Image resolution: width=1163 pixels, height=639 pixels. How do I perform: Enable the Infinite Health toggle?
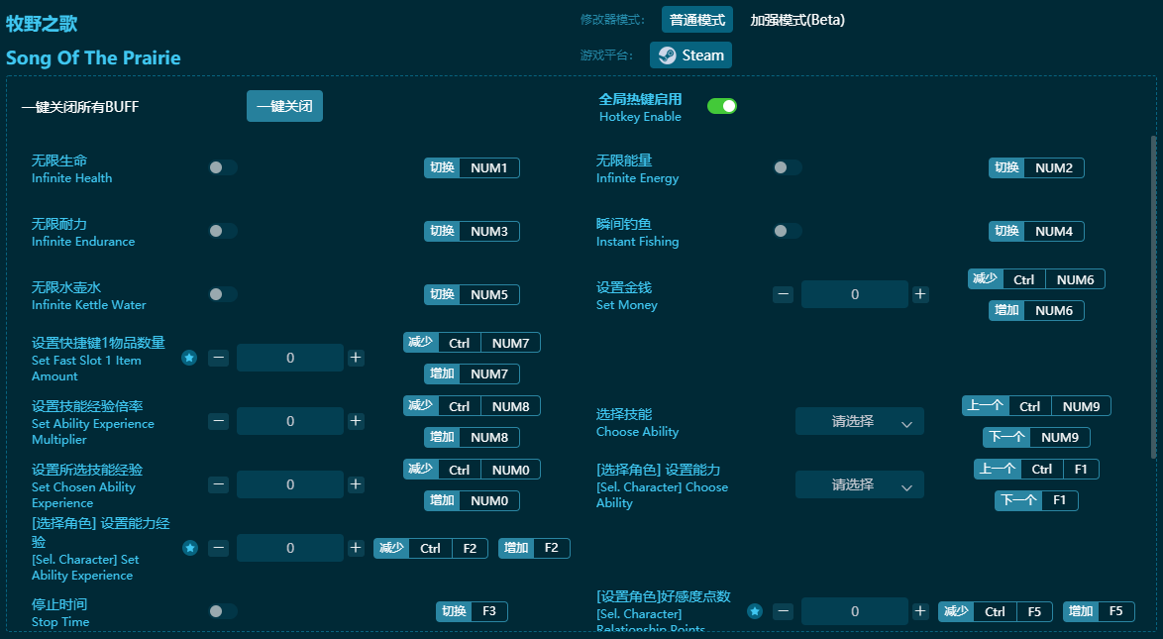[x=223, y=167]
